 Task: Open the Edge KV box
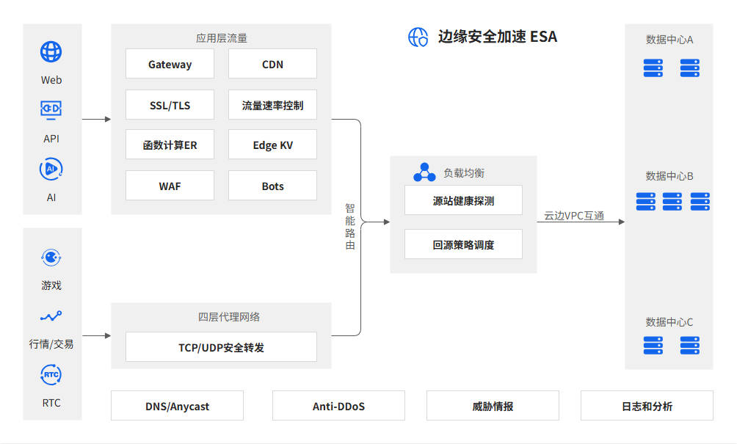coord(272,145)
